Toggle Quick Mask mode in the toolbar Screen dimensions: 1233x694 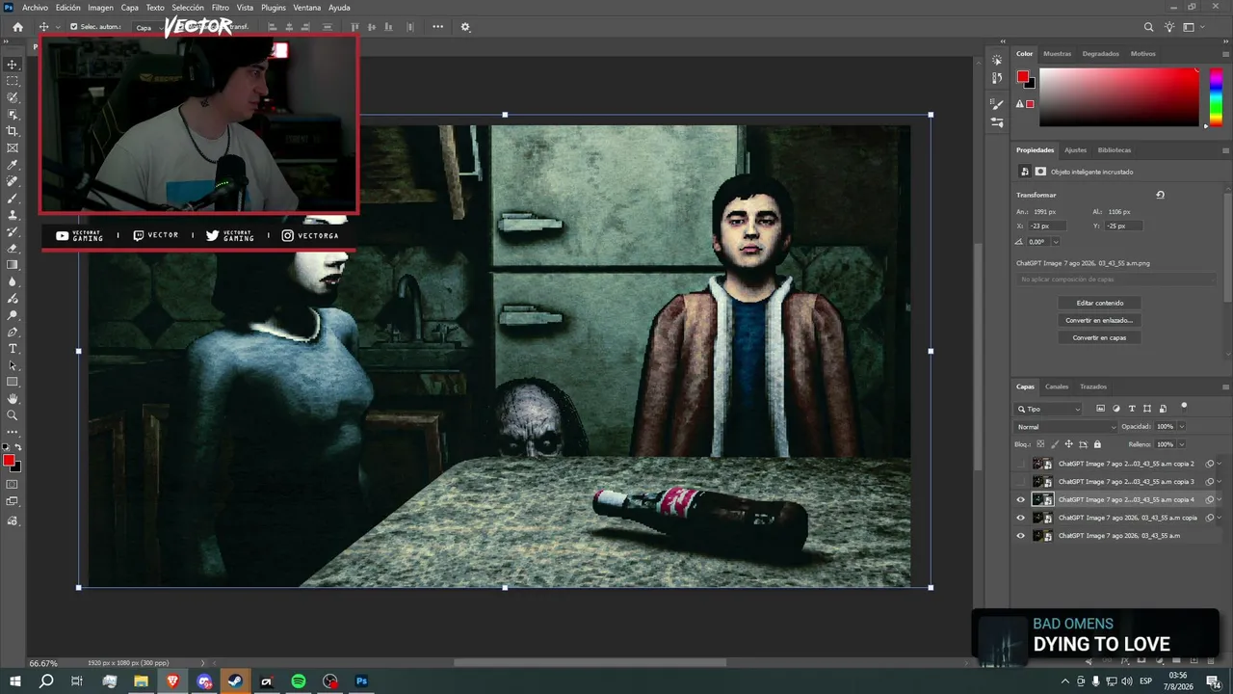pyautogui.click(x=13, y=484)
